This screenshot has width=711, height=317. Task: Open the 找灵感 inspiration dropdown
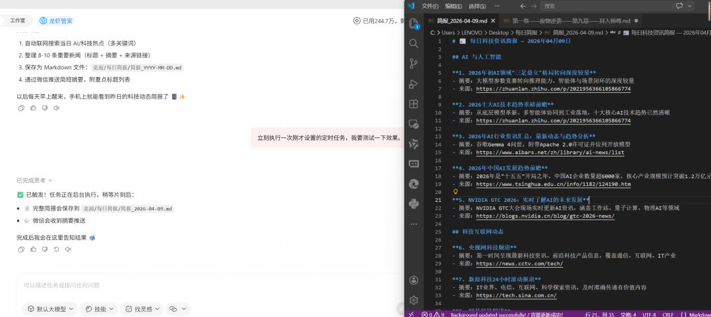coord(142,309)
